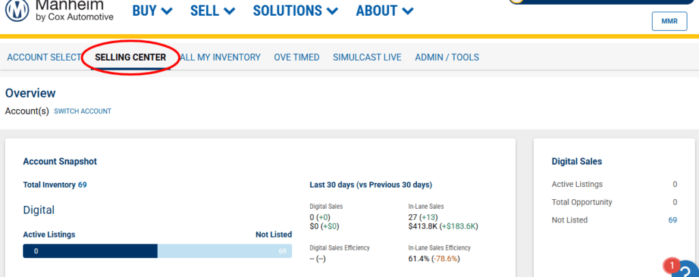
Task: Go to the All My Inventory tab
Action: [220, 57]
